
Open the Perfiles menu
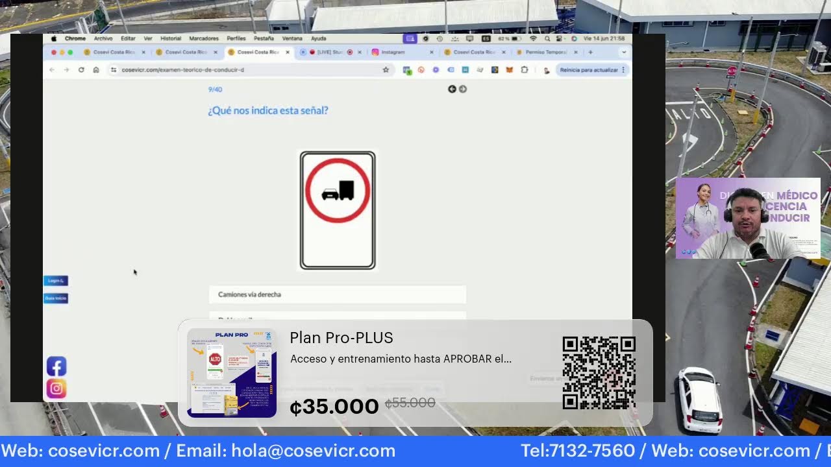coord(236,38)
